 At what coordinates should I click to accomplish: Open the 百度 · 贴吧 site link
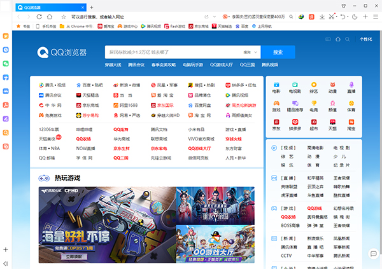point(89,85)
